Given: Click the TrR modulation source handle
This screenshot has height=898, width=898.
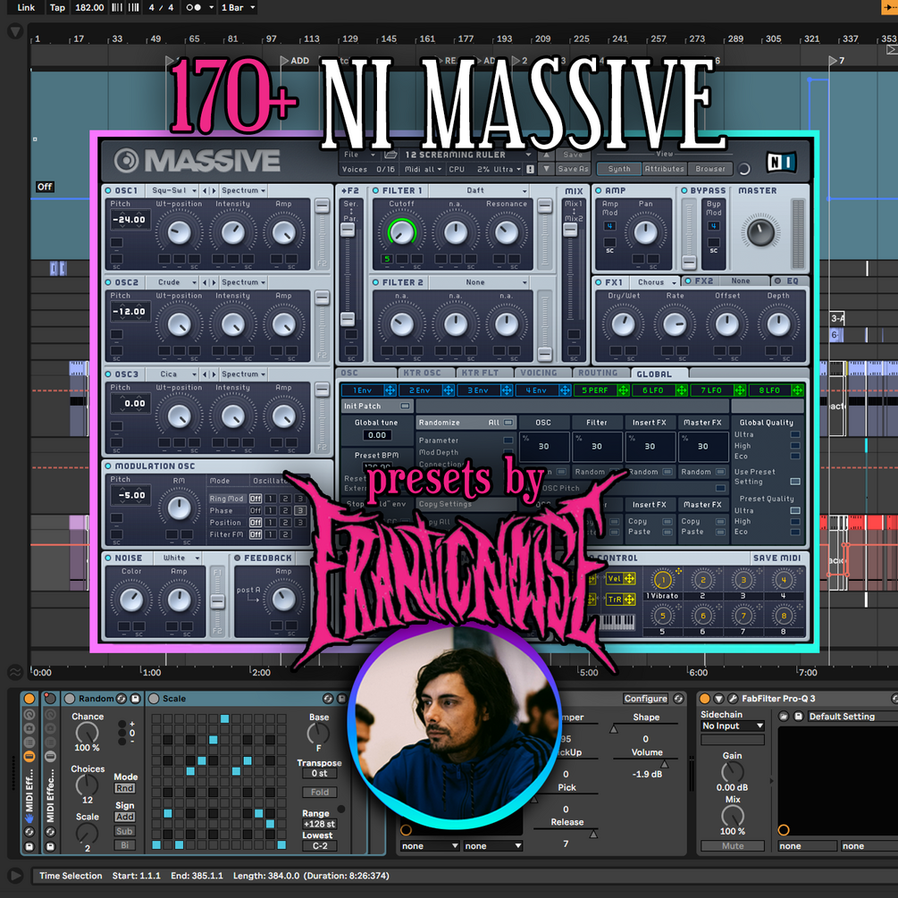Looking at the screenshot, I should point(621,599).
